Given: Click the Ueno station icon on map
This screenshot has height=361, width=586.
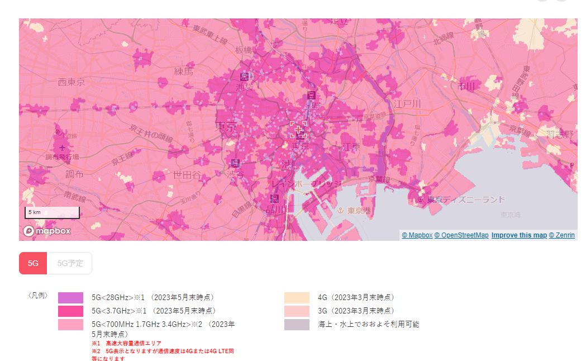Looking at the screenshot, I should [312, 95].
